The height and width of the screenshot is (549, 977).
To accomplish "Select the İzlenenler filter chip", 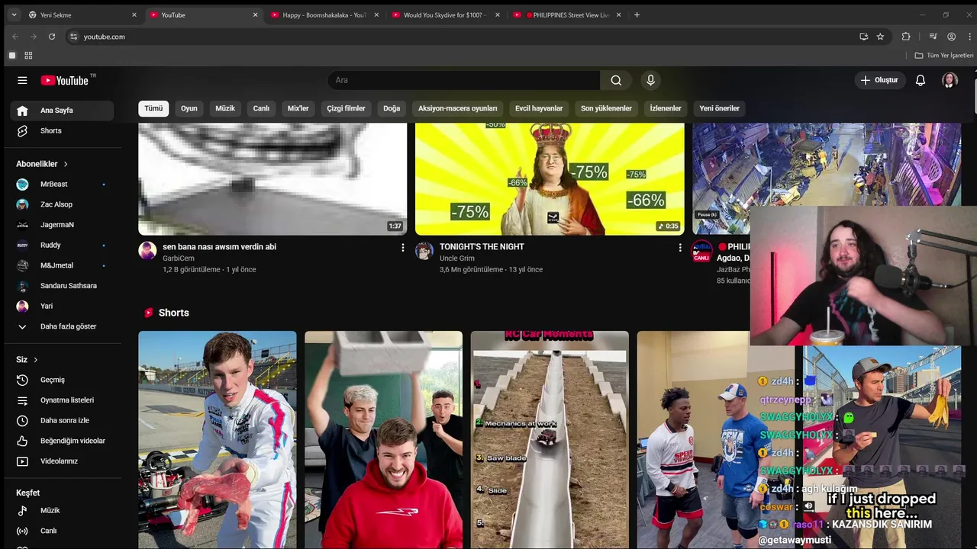I will [666, 108].
